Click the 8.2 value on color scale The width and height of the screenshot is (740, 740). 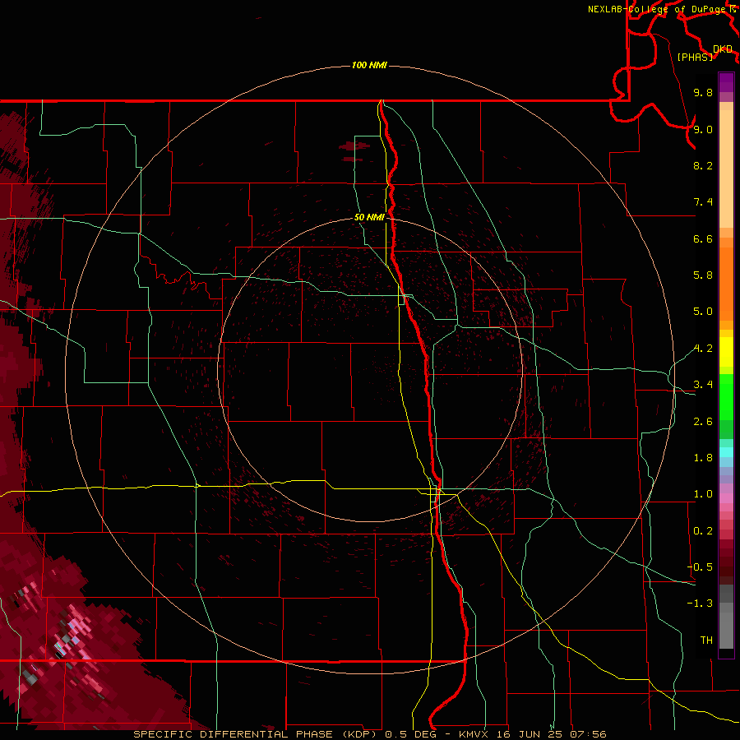703,165
